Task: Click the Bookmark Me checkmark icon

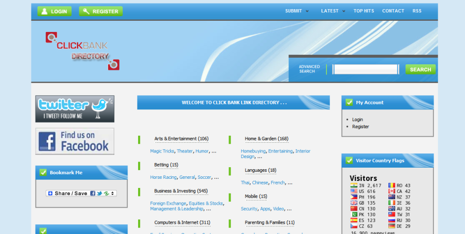Action: [43, 173]
